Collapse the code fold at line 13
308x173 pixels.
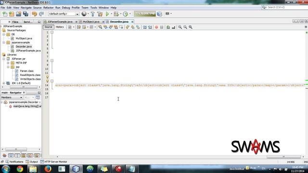click(x=52, y=81)
